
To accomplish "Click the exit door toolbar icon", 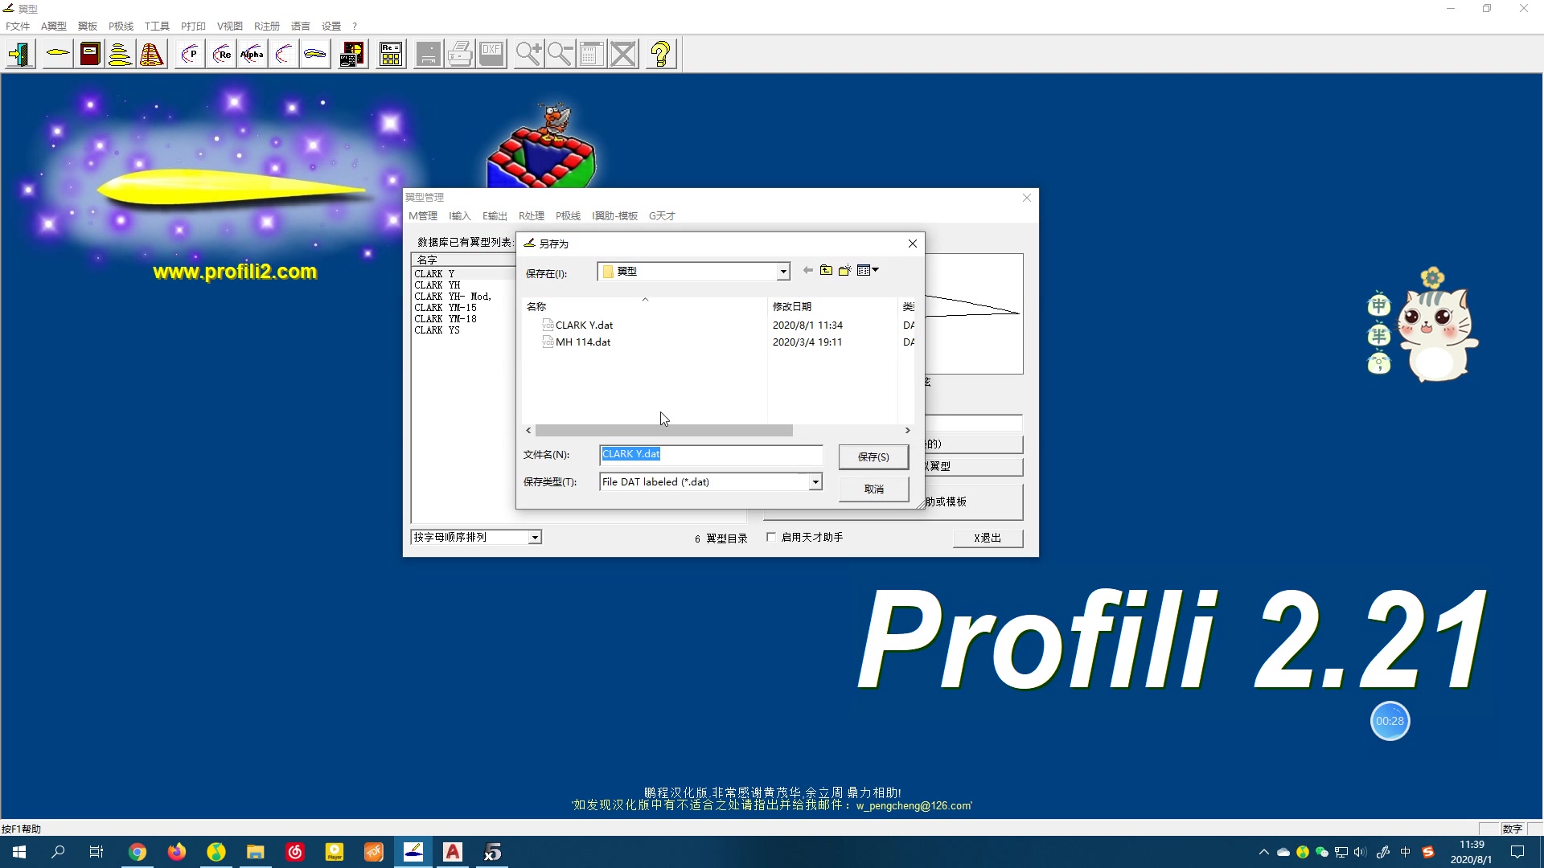I will [x=20, y=55].
